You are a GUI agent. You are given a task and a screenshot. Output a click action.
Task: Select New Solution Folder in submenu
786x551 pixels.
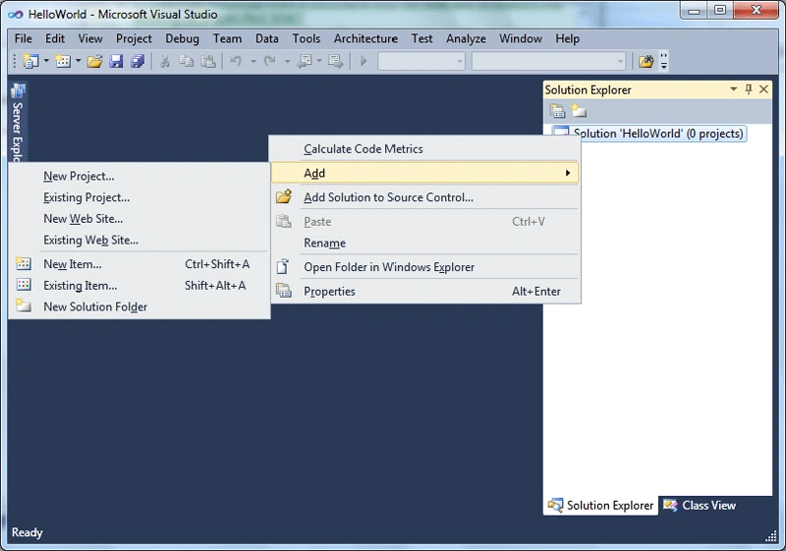pyautogui.click(x=140, y=306)
